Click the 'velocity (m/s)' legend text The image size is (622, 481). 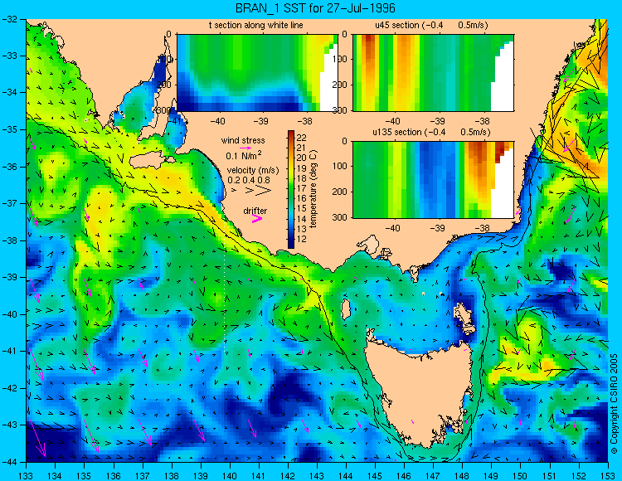click(253, 171)
